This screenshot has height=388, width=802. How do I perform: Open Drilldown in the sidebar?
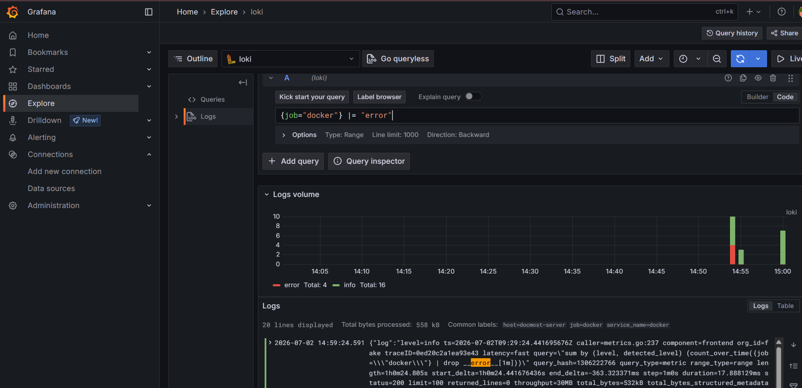(x=45, y=120)
